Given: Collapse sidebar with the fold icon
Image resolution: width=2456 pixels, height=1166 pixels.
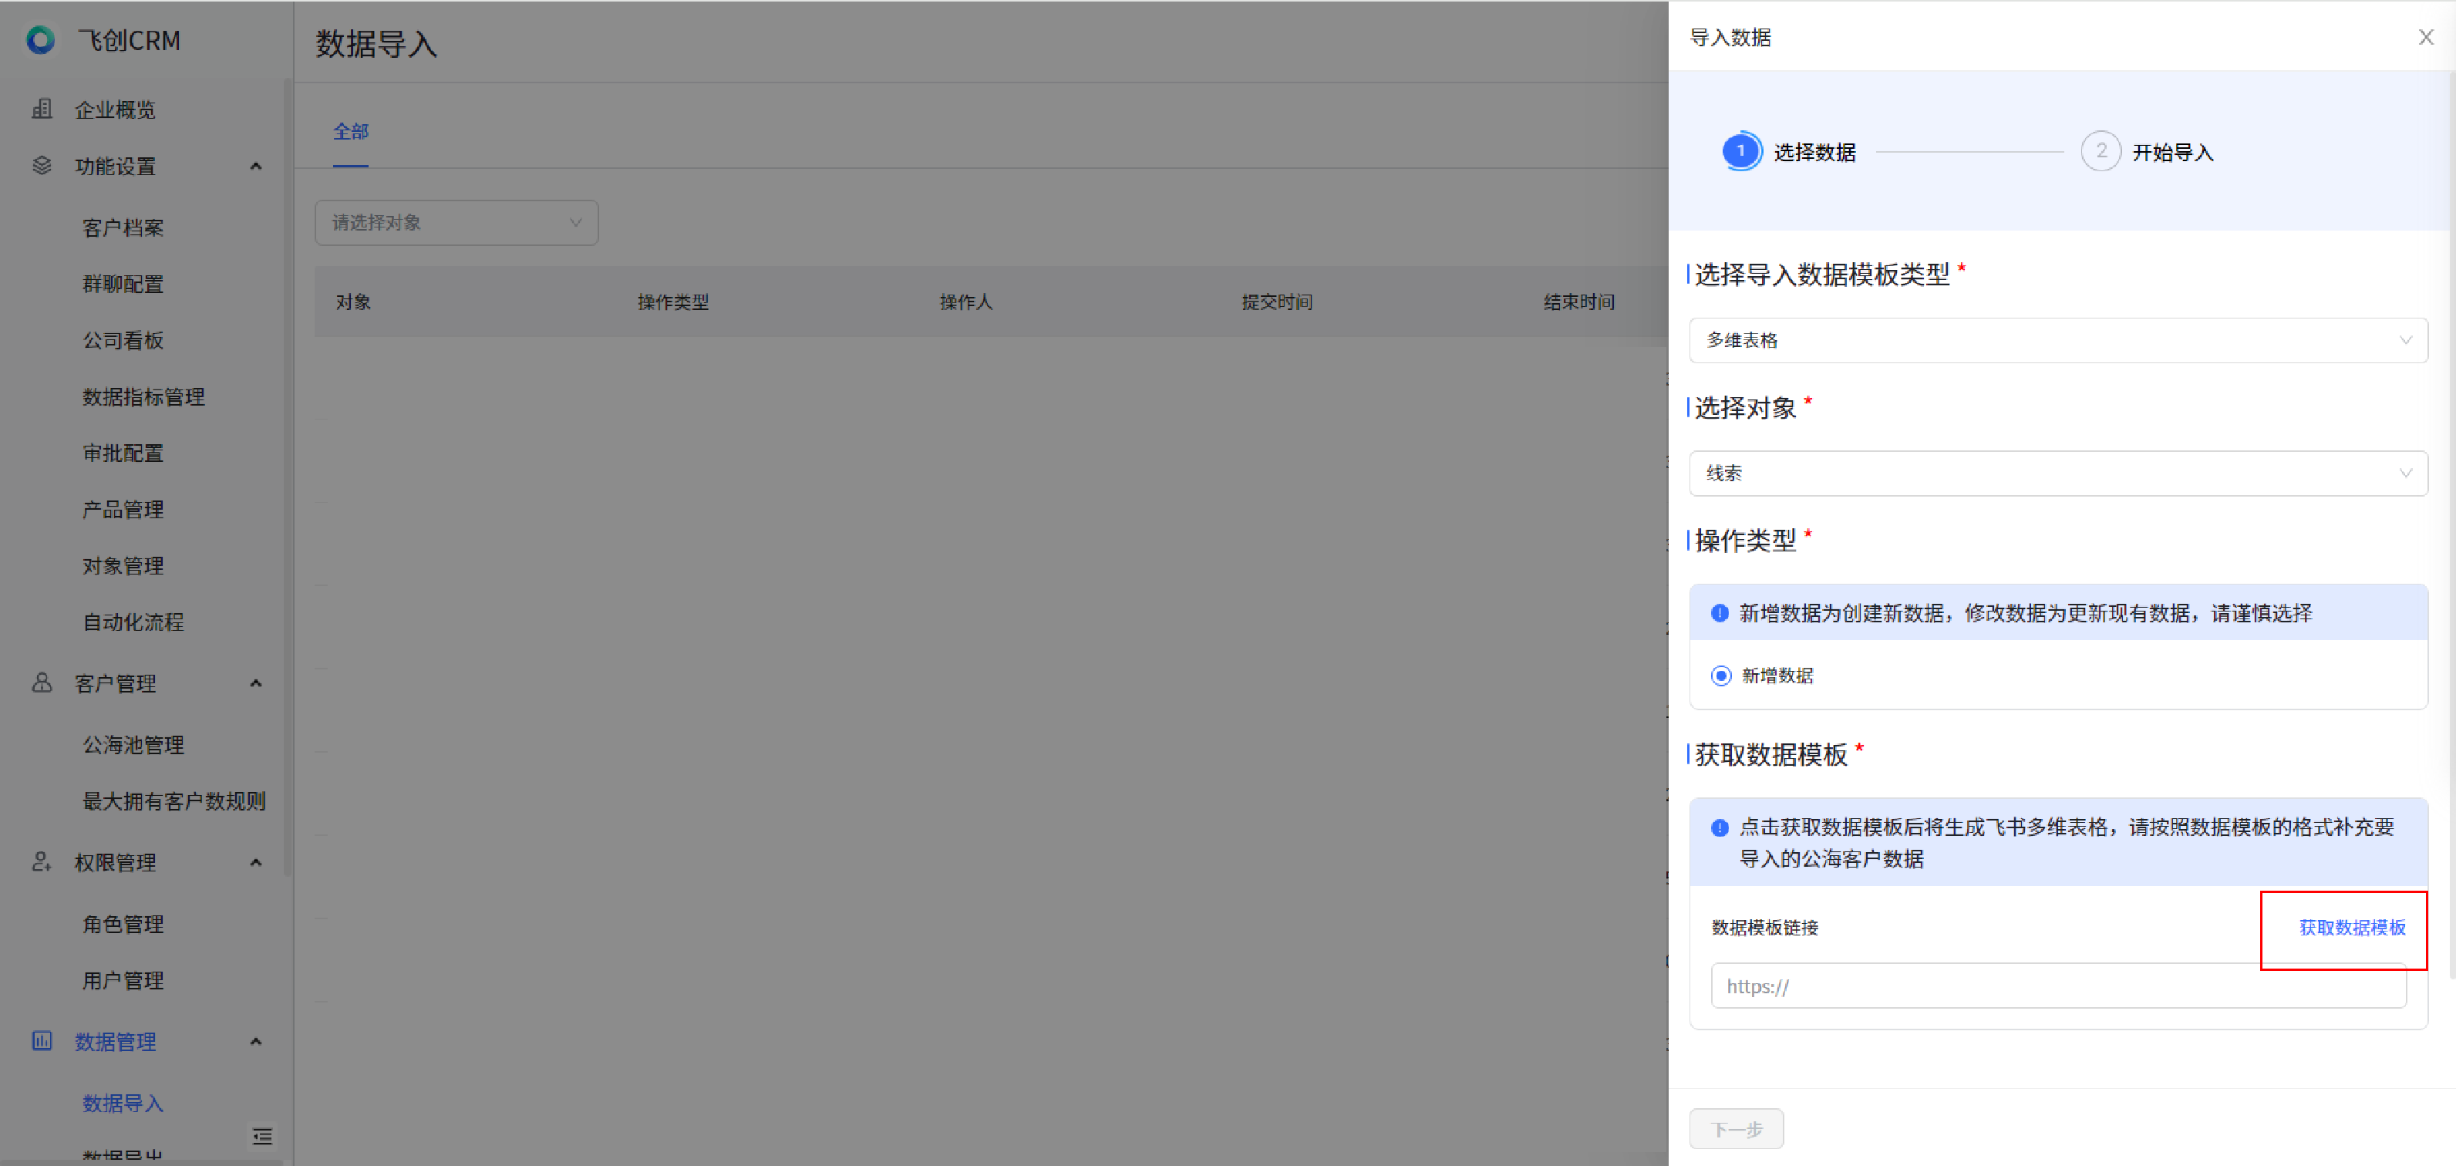Looking at the screenshot, I should tap(262, 1135).
